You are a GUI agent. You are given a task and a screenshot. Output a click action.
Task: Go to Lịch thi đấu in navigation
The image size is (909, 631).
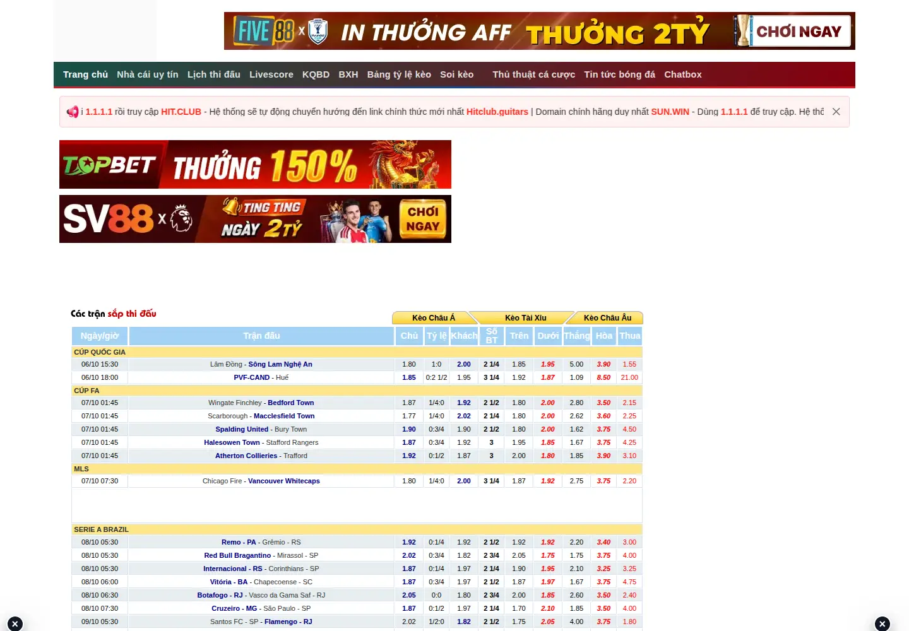(x=214, y=74)
